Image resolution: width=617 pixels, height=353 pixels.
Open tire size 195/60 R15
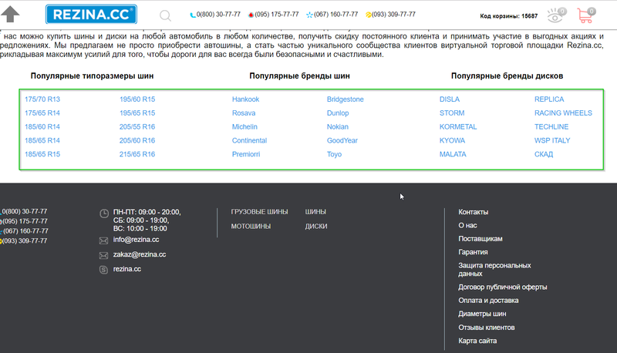tap(137, 99)
